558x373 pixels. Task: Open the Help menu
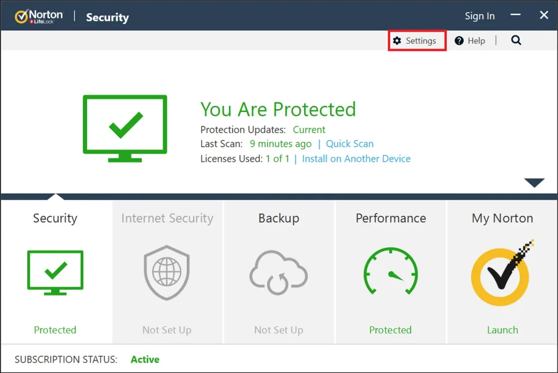(x=470, y=41)
